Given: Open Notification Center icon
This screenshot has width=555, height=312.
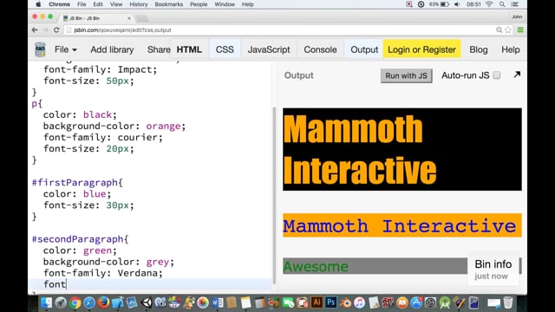Looking at the screenshot, I should coord(515,4).
